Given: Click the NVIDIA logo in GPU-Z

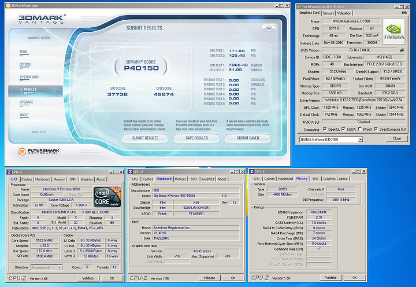Looking at the screenshot, I should pos(394,32).
